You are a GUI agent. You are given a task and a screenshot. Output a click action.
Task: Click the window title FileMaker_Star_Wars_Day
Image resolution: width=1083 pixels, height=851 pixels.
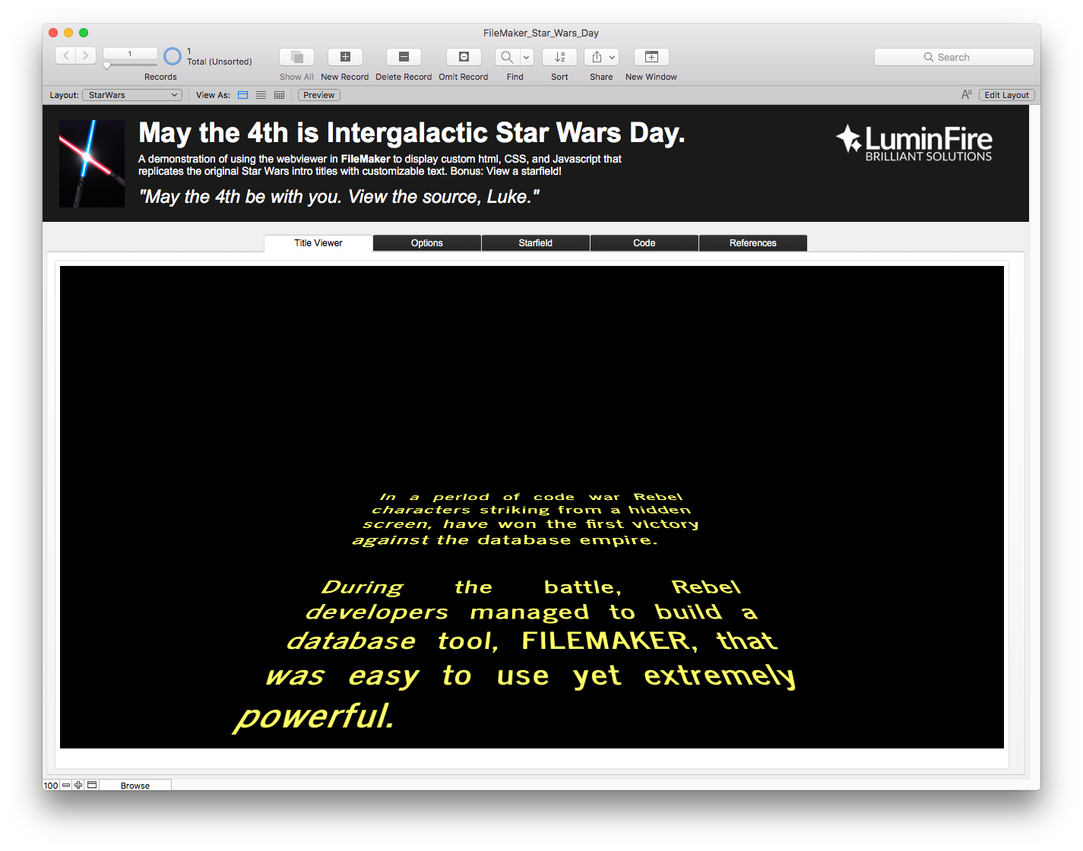tap(541, 33)
